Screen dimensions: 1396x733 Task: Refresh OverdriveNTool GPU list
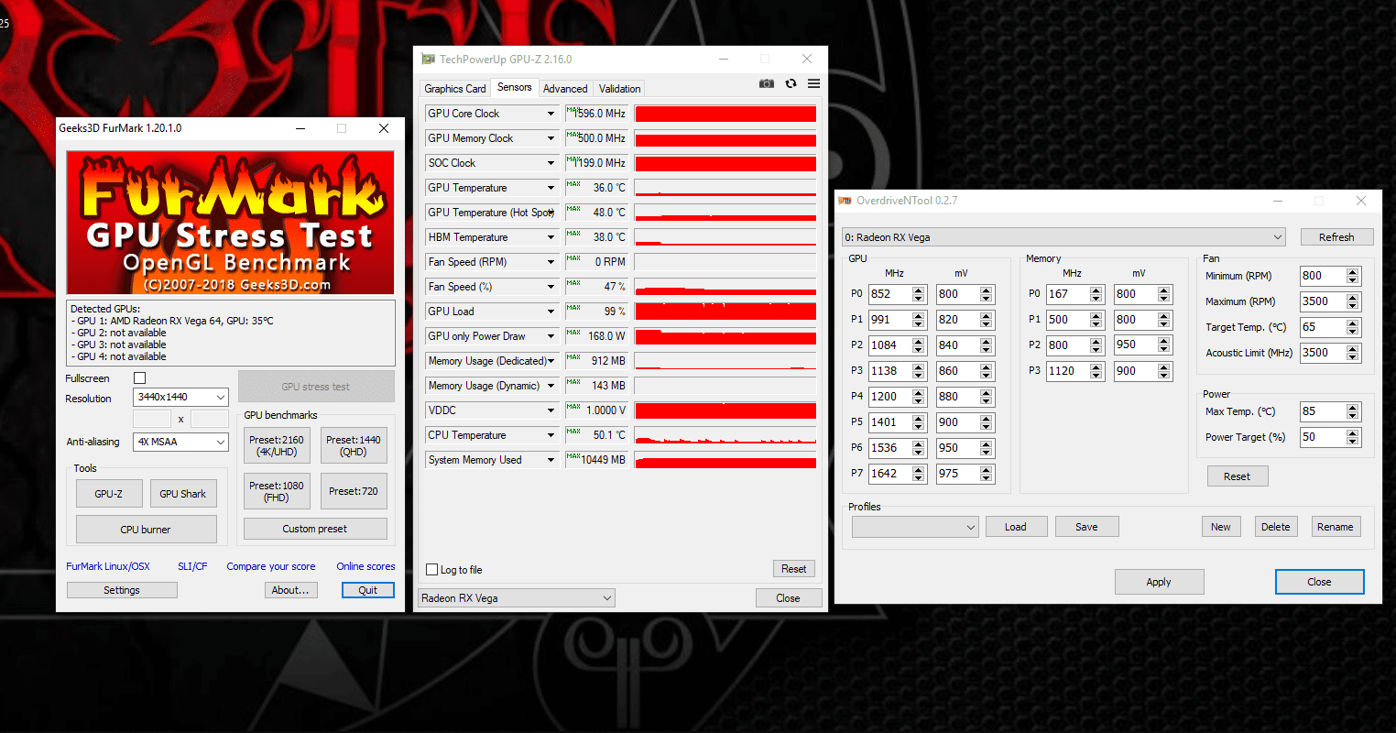point(1336,237)
